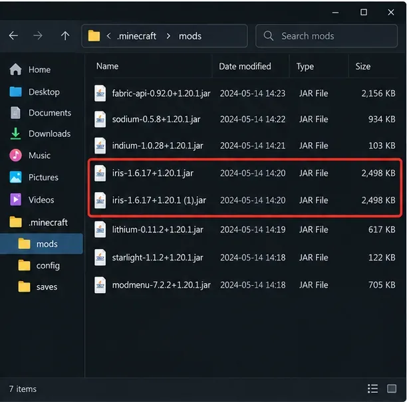The image size is (409, 402).
Task: Click the iris (1).jar file icon
Action: [x=100, y=200]
